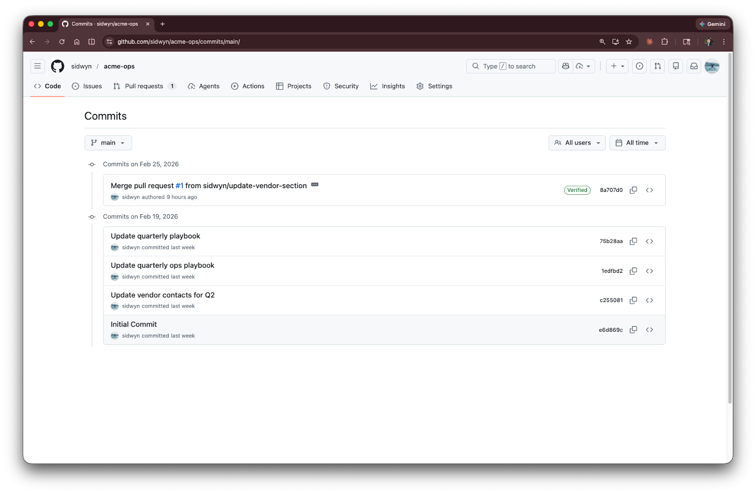Open commit hash c255081

[611, 300]
